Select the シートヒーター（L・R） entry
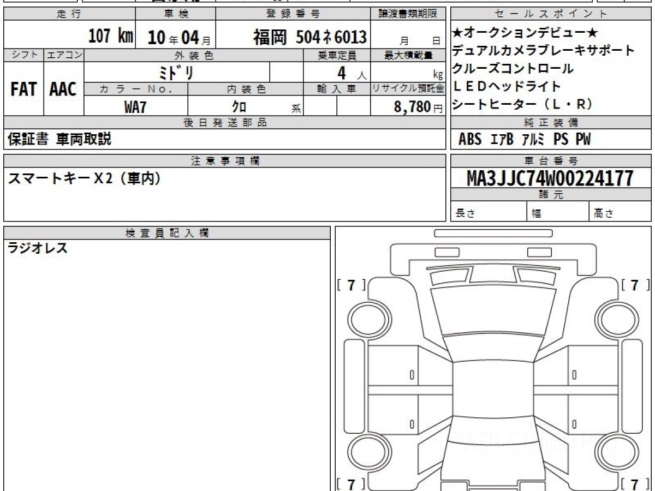This screenshot has height=491, width=655. pyautogui.click(x=522, y=104)
